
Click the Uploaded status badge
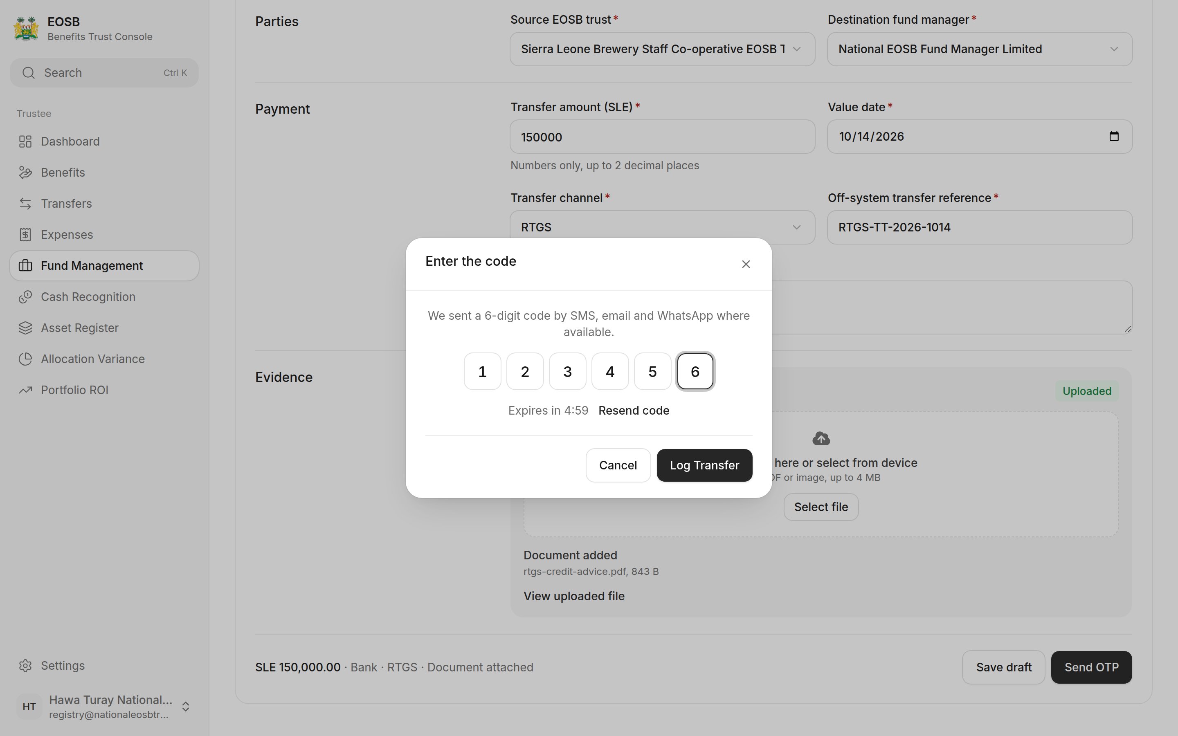coord(1087,391)
